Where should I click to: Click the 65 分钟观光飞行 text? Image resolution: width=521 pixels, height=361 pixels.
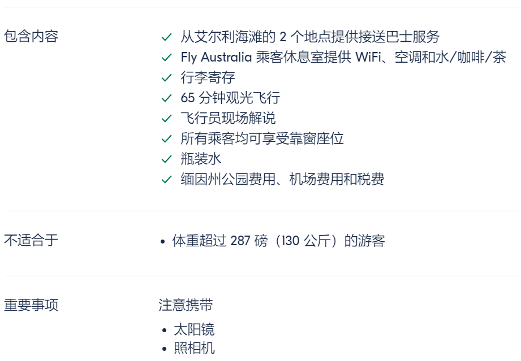(x=230, y=98)
